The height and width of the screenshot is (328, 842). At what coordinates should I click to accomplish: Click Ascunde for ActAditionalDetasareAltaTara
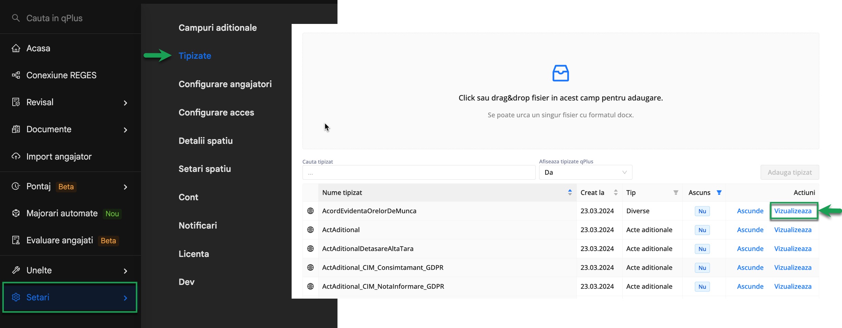click(750, 249)
